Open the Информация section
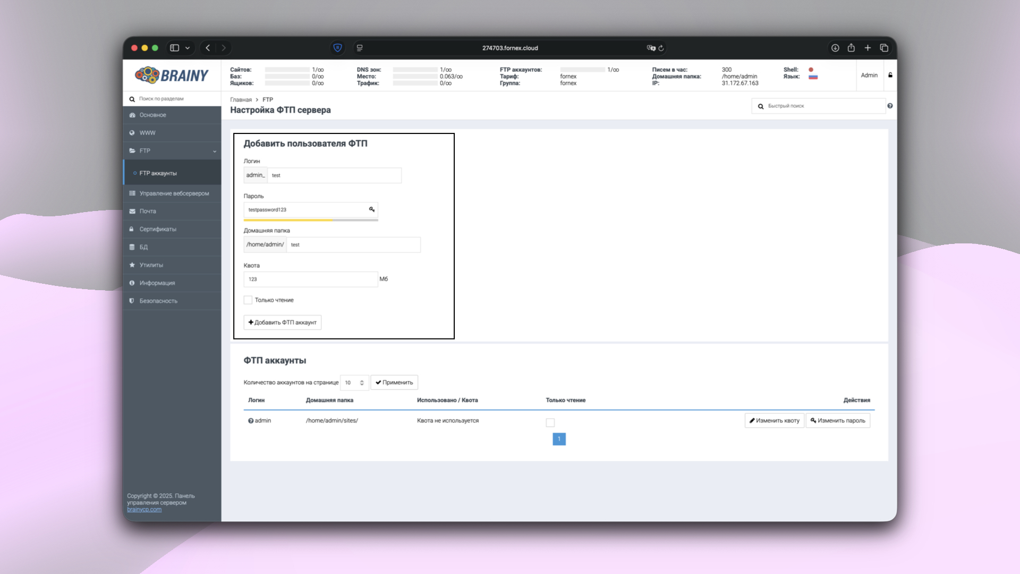The height and width of the screenshot is (574, 1020). click(157, 283)
